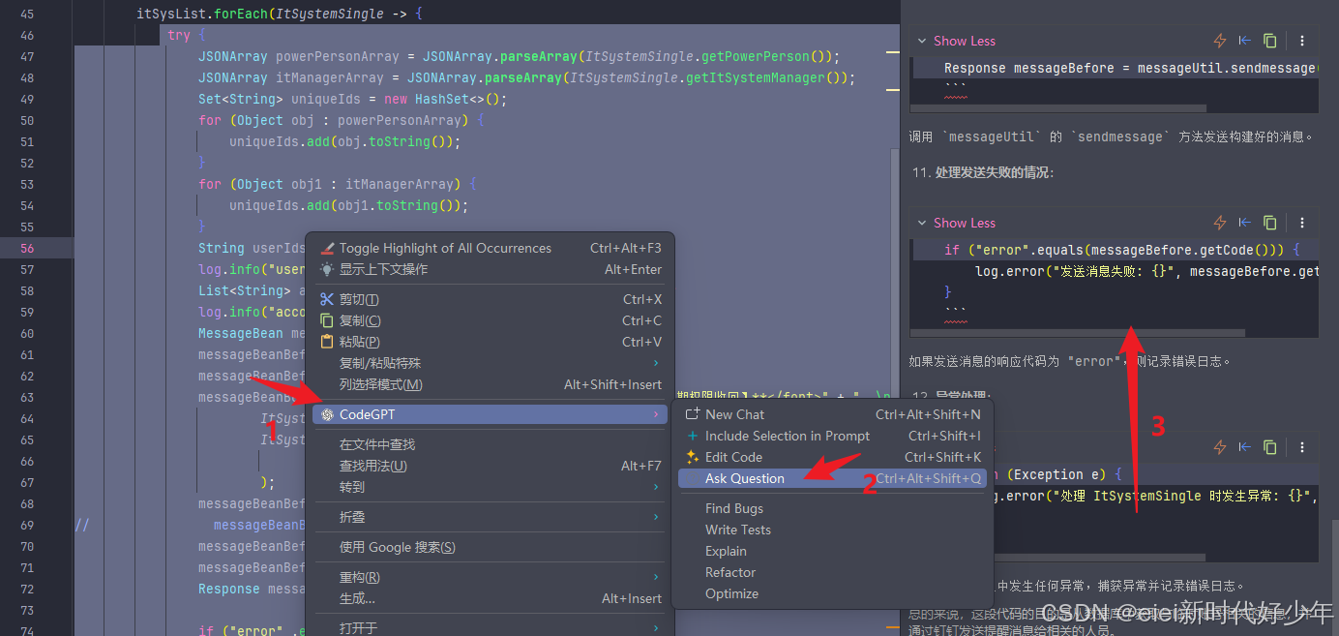Screen dimensions: 1339x636
Task: Click the sparkle icon for Edit Code
Action: click(x=692, y=457)
